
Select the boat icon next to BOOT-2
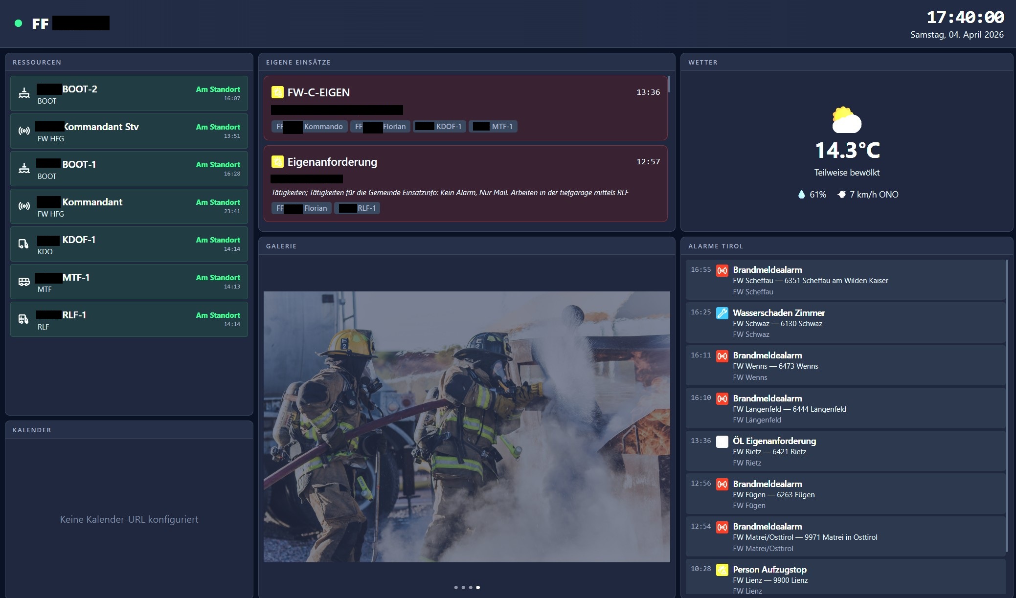23,93
